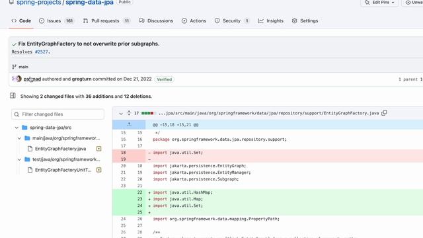Click deleted line 'import java.util.Set;'
Screen dimensions: 423x238
[178, 153]
